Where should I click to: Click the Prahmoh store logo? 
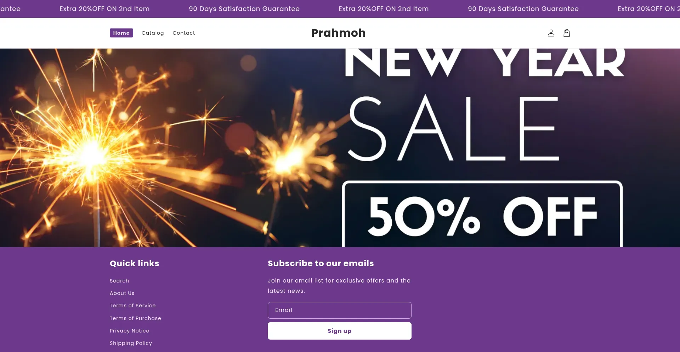pyautogui.click(x=338, y=33)
